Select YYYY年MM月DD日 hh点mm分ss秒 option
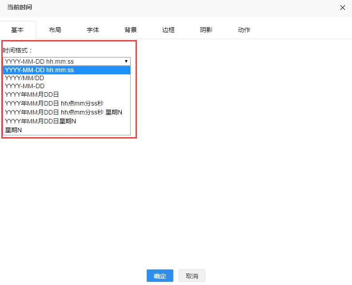The width and height of the screenshot is (352, 285). coord(67,103)
